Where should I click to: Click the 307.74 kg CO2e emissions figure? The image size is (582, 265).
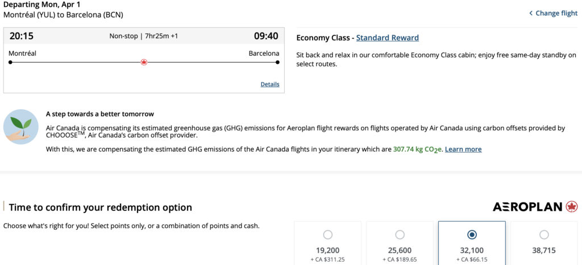click(417, 149)
